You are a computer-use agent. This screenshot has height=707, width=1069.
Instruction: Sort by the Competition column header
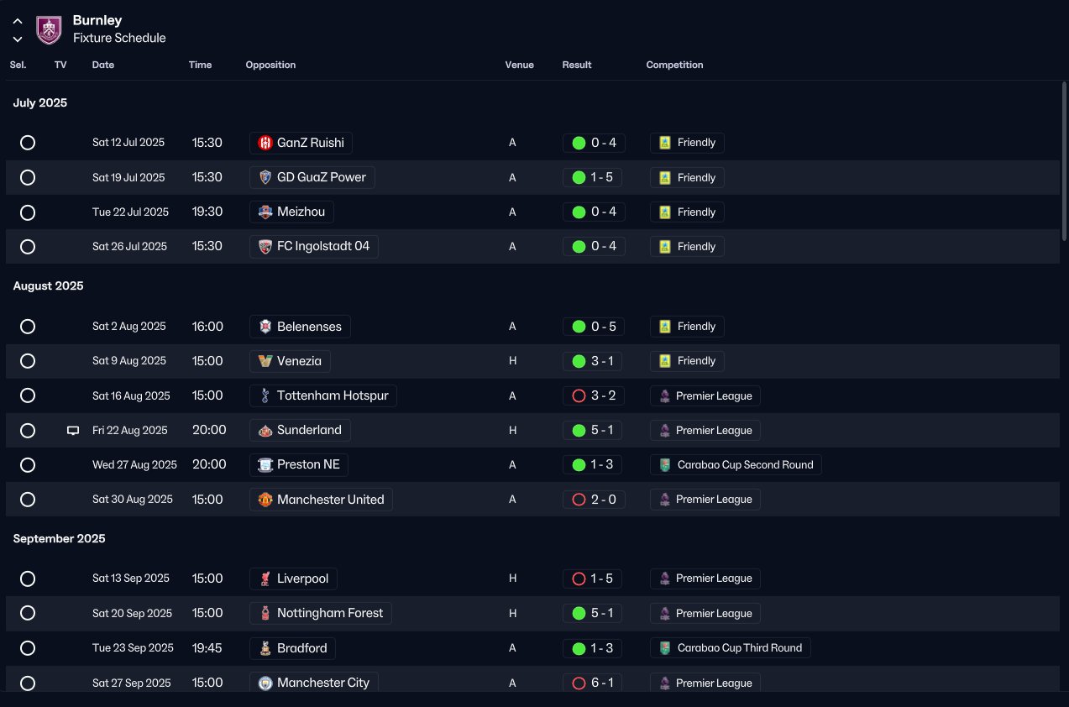pos(674,65)
